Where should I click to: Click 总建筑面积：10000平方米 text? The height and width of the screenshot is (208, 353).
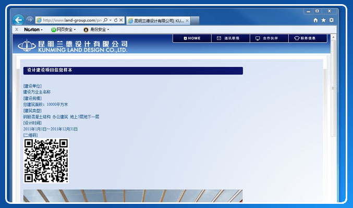pos(45,105)
